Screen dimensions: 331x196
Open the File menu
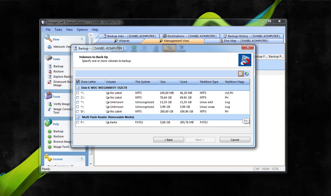pyautogui.click(x=48, y=29)
